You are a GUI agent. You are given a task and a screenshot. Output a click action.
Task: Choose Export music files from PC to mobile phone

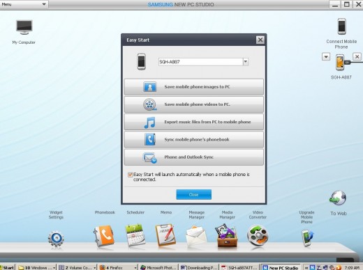click(194, 122)
